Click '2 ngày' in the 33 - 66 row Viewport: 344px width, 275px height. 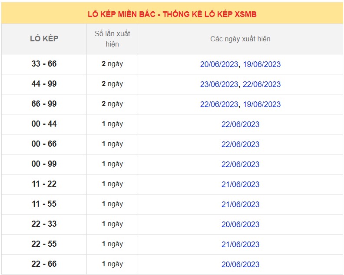tap(112, 64)
